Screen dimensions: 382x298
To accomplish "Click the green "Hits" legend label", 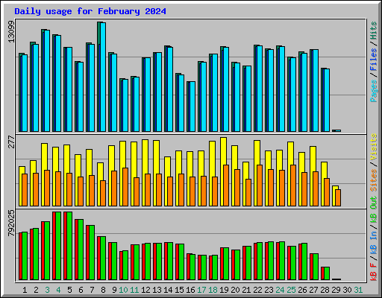I will pos(374,31).
